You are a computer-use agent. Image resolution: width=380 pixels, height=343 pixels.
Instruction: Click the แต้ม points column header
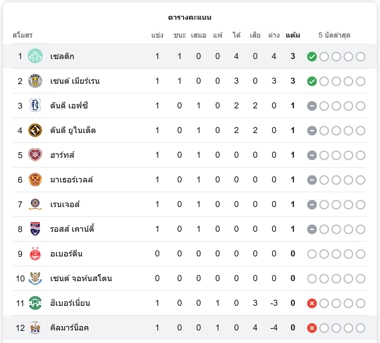[293, 35]
